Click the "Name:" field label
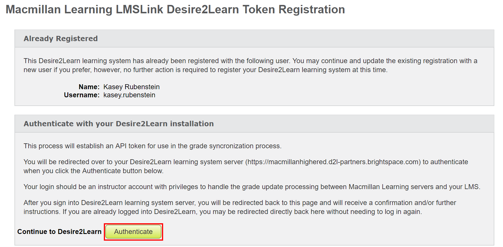This screenshot has height=247, width=503. click(89, 87)
